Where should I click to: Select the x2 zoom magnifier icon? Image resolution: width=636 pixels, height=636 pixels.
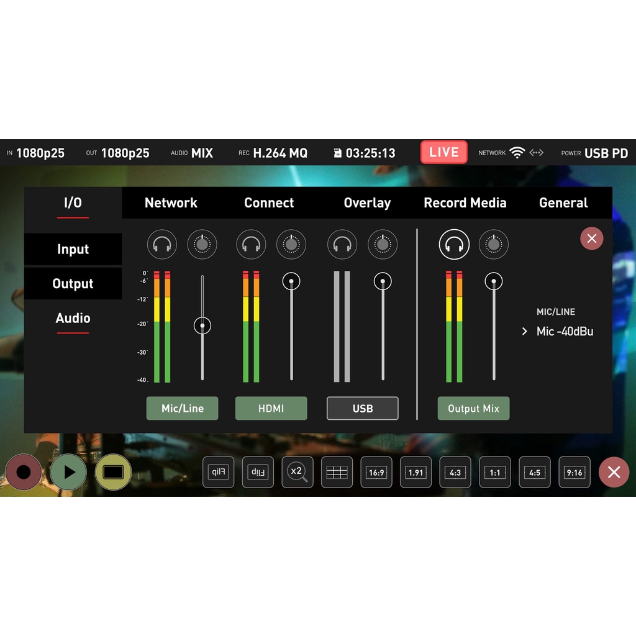click(298, 472)
